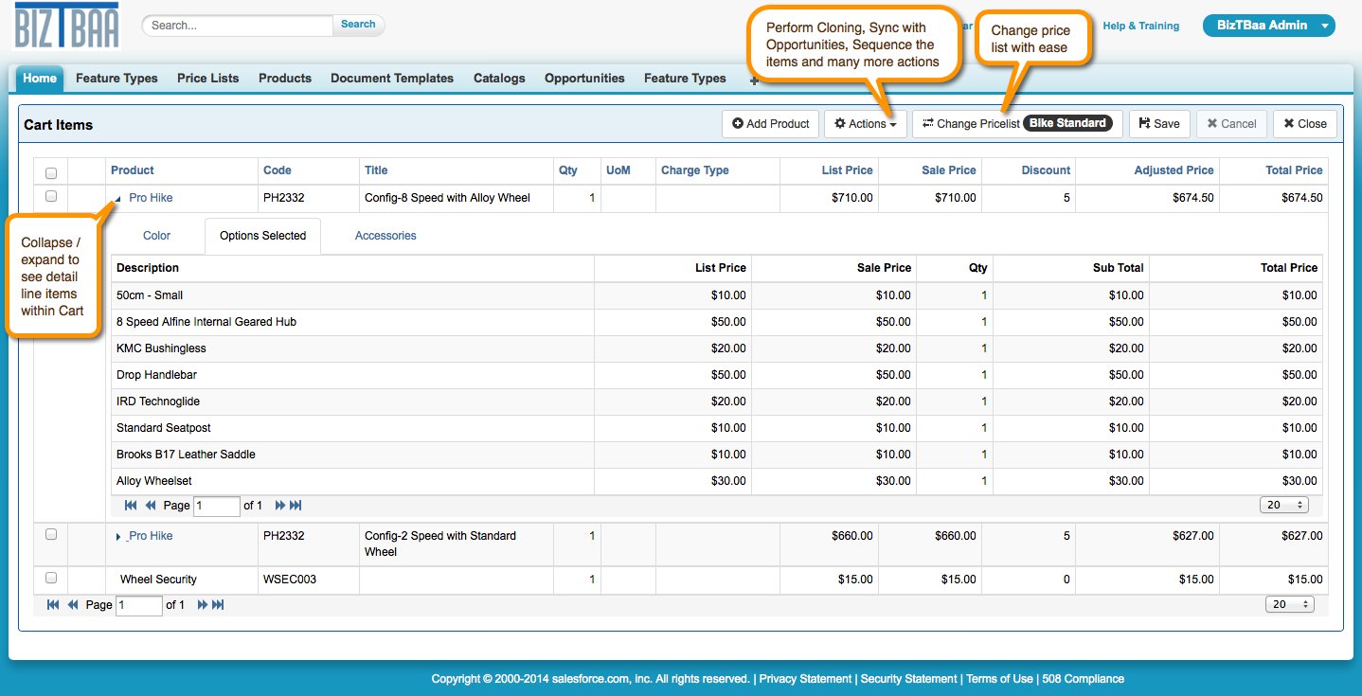Screen dimensions: 1362x696
Task: Expand the second Pro Hike row
Action: click(118, 537)
